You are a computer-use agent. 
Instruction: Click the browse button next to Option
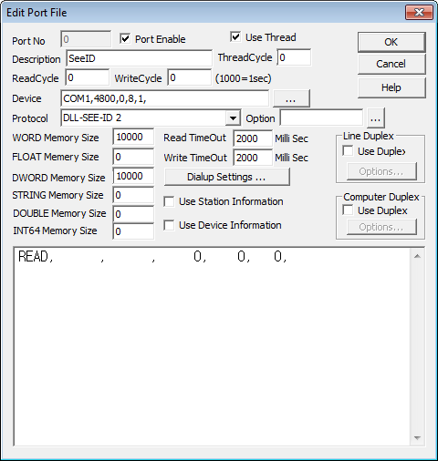coord(376,118)
